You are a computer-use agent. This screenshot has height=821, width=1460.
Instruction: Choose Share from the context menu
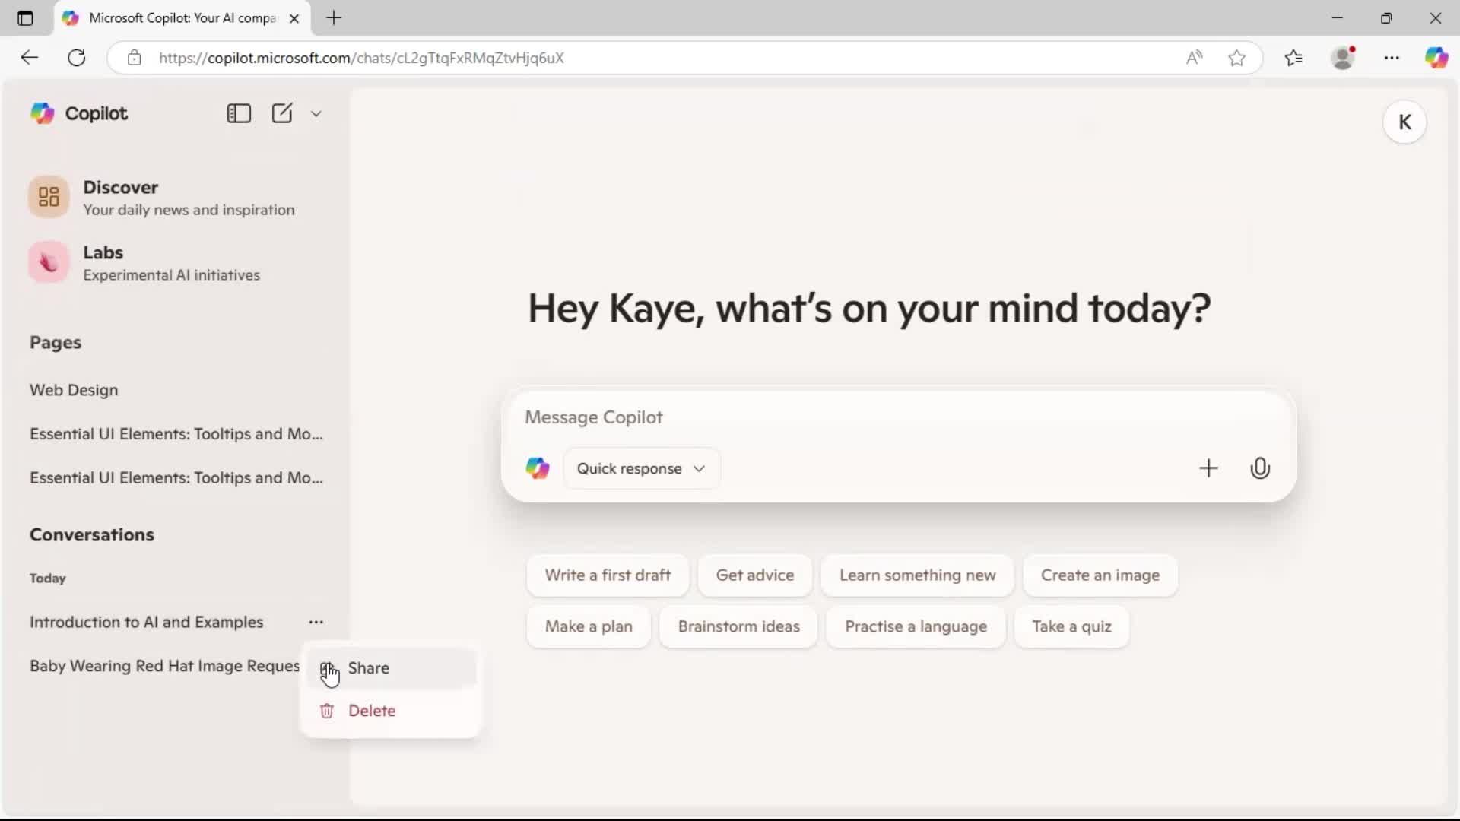click(392, 667)
